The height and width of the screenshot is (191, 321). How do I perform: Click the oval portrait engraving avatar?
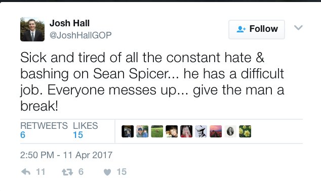click(x=230, y=131)
